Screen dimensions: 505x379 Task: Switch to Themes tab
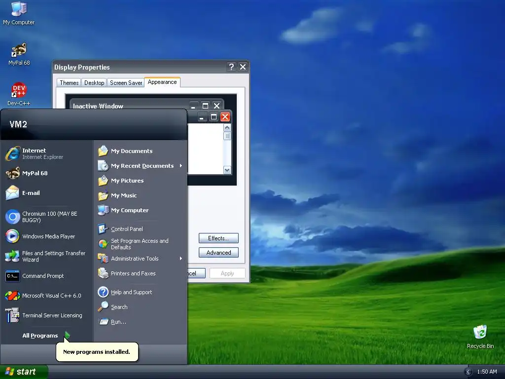click(x=69, y=83)
